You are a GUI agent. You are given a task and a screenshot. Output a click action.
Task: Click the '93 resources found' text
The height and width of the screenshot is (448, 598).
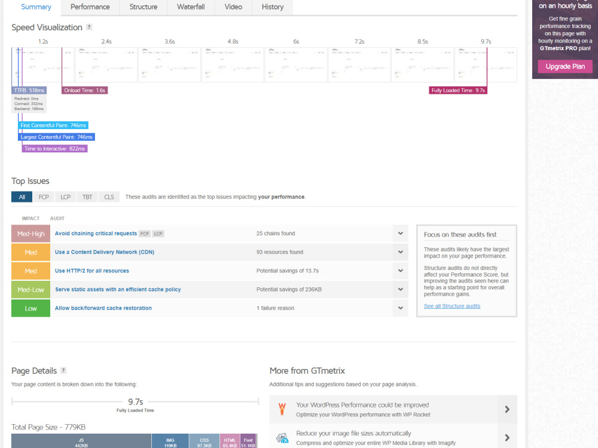coord(279,252)
